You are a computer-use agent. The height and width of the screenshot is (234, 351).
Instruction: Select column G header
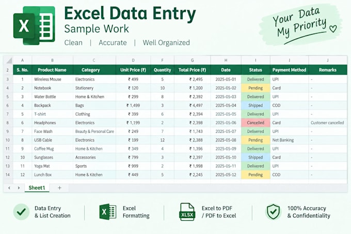click(193, 60)
